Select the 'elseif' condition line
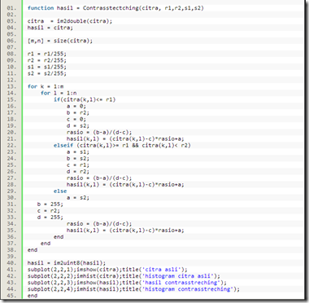The width and height of the screenshot is (309, 303). pos(122,145)
